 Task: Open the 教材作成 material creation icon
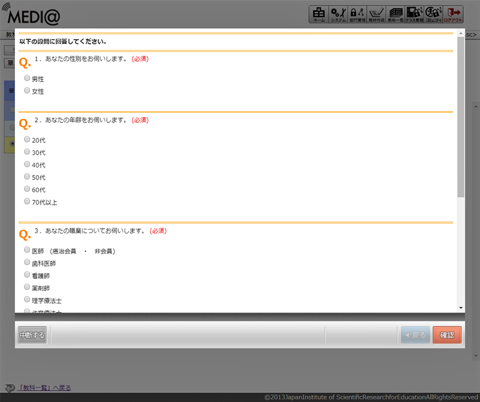point(376,14)
